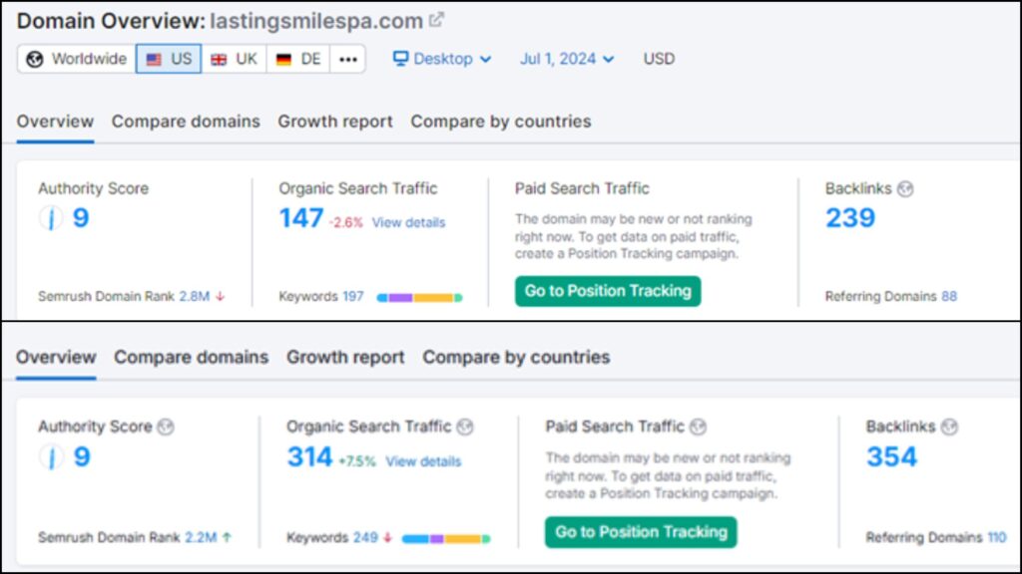The image size is (1022, 574).
Task: Click upper Go to Position Tracking button
Action: point(608,291)
